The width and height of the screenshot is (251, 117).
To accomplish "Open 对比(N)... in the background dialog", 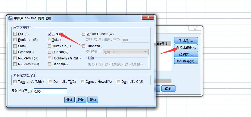I will pos(186,40).
